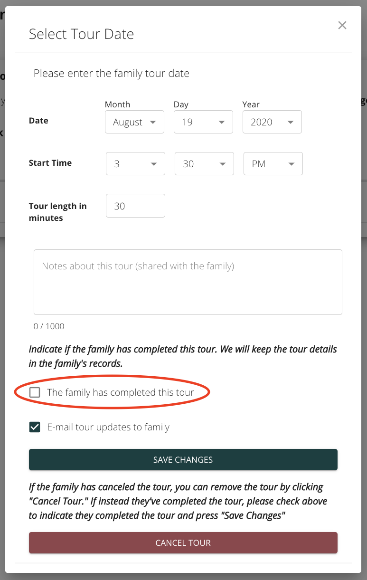Screen dimensions: 367x580
Task: Click the E-mail tour updates label text
Action: [108, 427]
